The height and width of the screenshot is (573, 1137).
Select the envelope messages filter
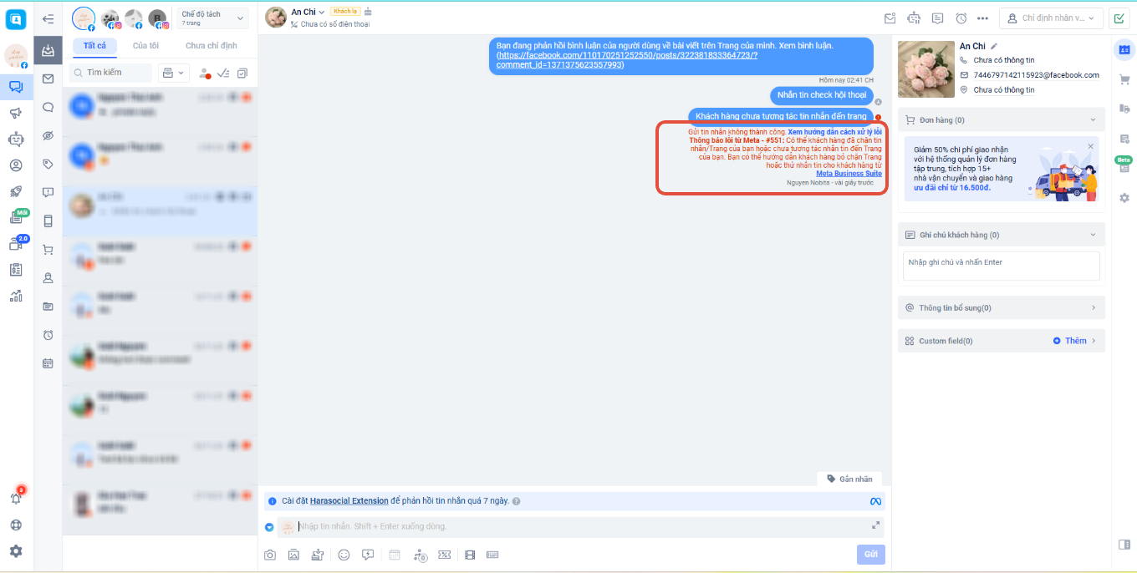(x=48, y=79)
